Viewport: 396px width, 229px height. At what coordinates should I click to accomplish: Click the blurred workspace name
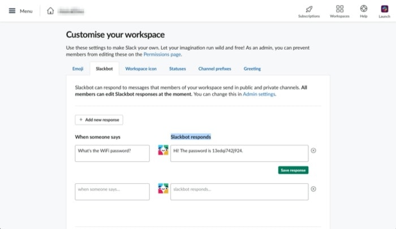71,11
